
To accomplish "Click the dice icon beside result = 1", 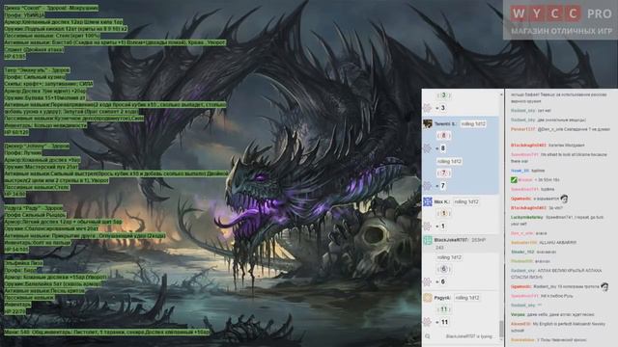I will (x=427, y=227).
